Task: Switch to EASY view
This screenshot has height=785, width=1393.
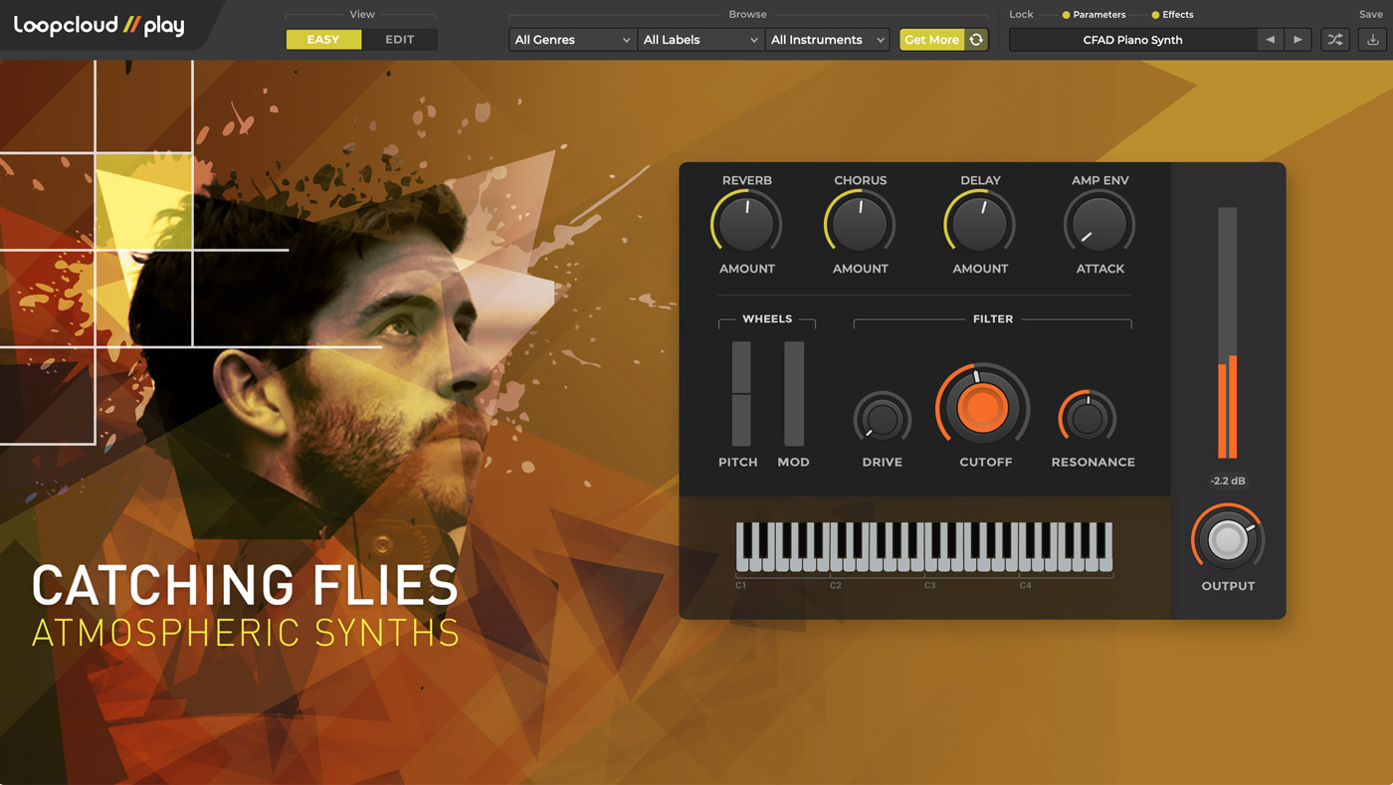Action: [x=323, y=40]
